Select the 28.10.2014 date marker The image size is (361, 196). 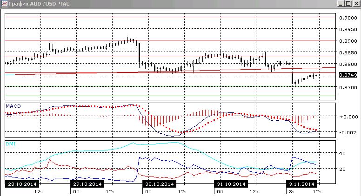[x=22, y=184]
